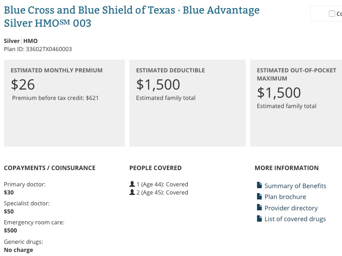The width and height of the screenshot is (342, 256).
Task: Click the document icon beside List of covered drugs
Action: tap(259, 219)
